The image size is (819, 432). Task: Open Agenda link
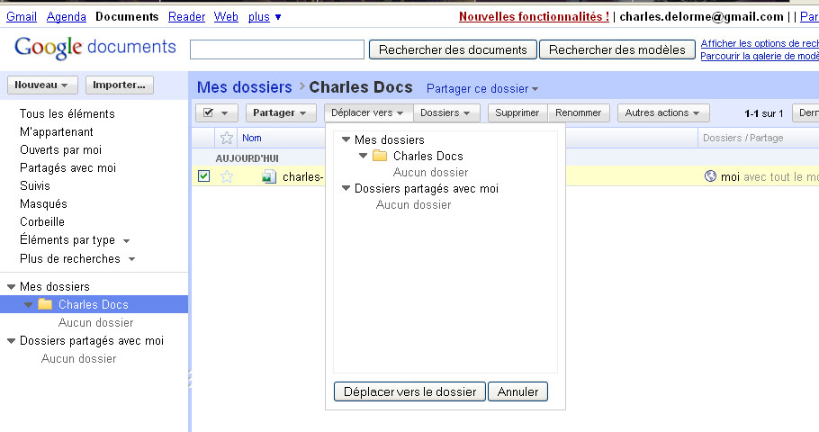[67, 17]
